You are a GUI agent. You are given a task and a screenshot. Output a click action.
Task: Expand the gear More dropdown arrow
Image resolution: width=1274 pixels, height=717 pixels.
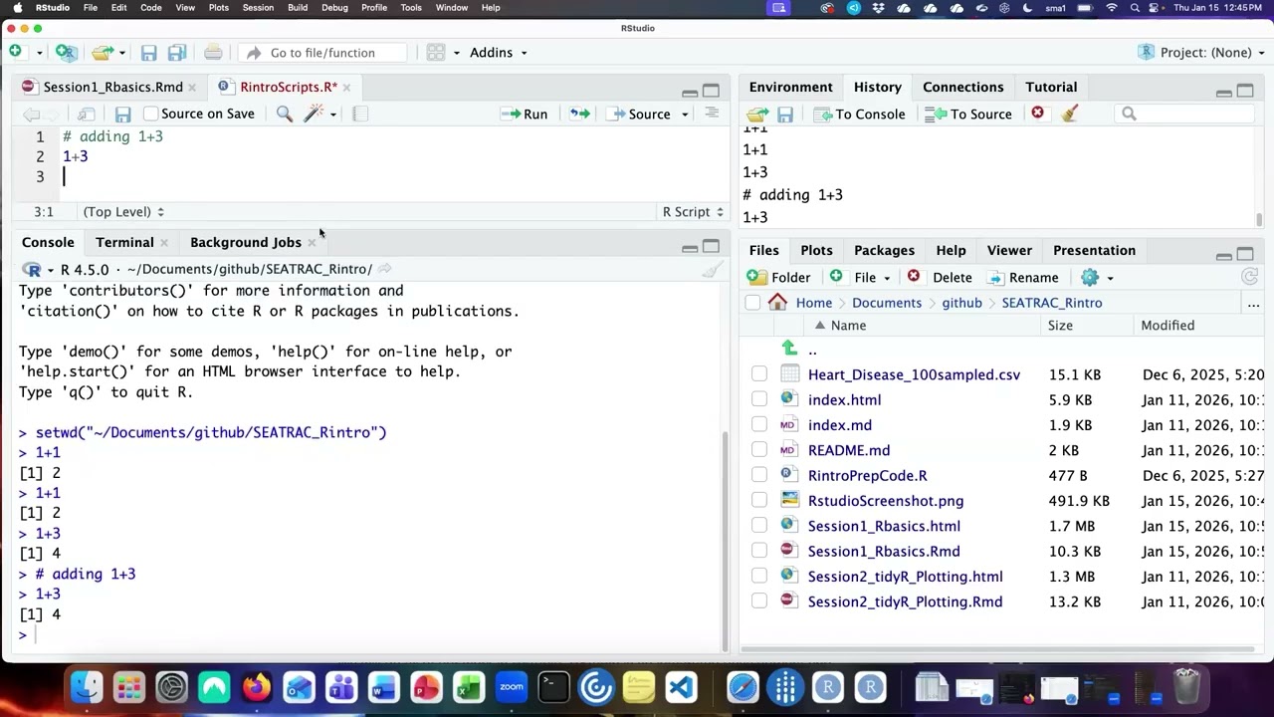1110,279
